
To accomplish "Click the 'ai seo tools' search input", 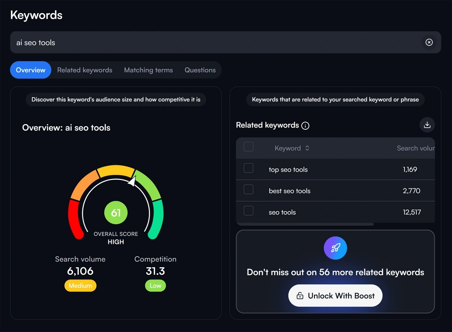I will point(225,42).
